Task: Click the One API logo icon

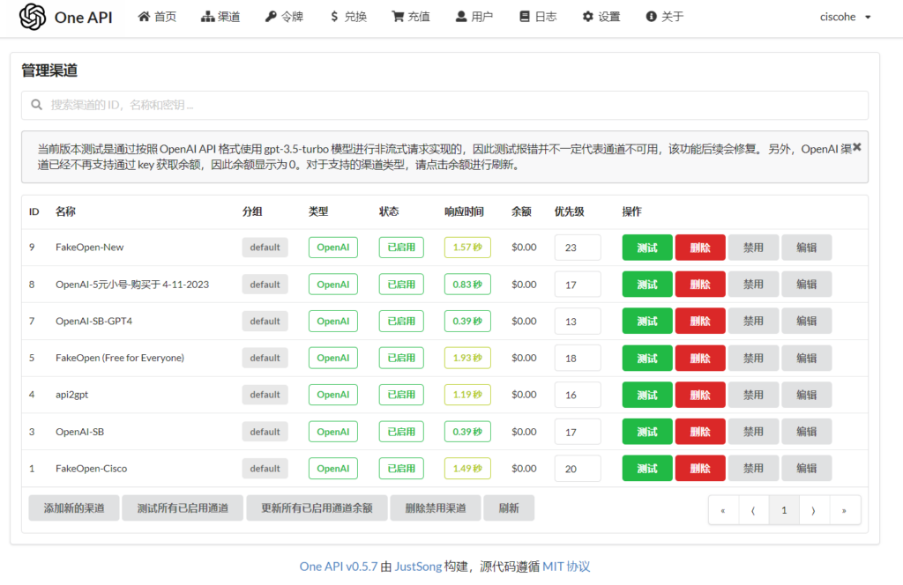Action: [x=33, y=17]
